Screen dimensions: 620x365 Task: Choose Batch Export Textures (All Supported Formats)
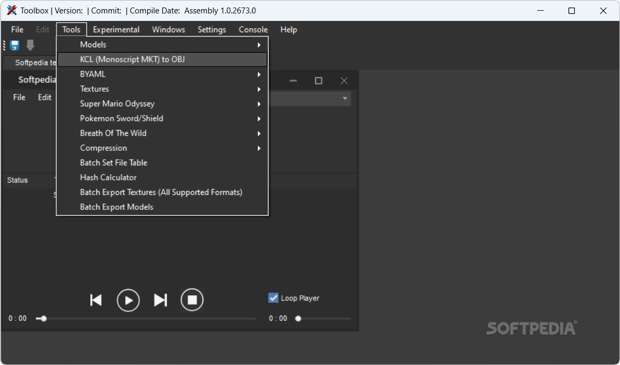coord(162,192)
